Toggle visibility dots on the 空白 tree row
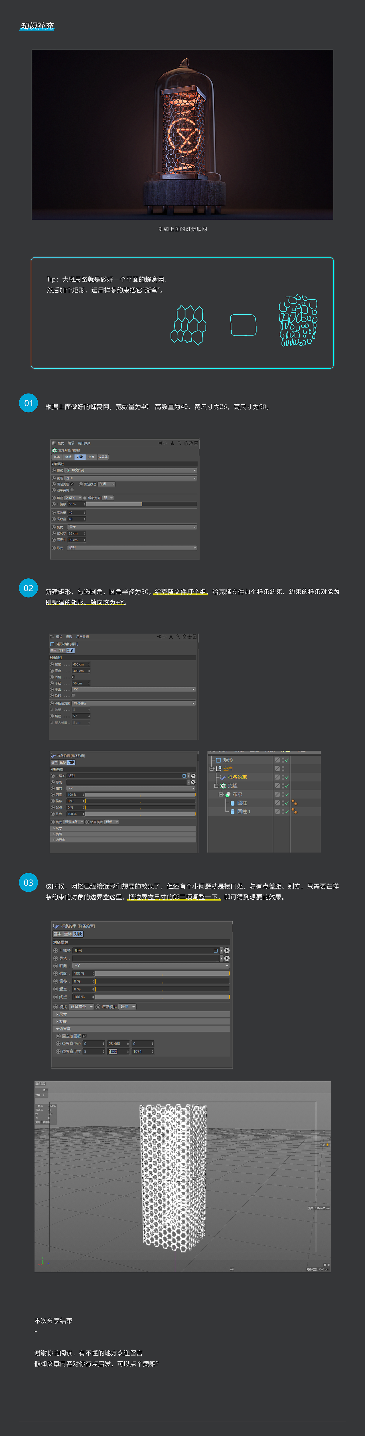365x1436 pixels. 283,768
